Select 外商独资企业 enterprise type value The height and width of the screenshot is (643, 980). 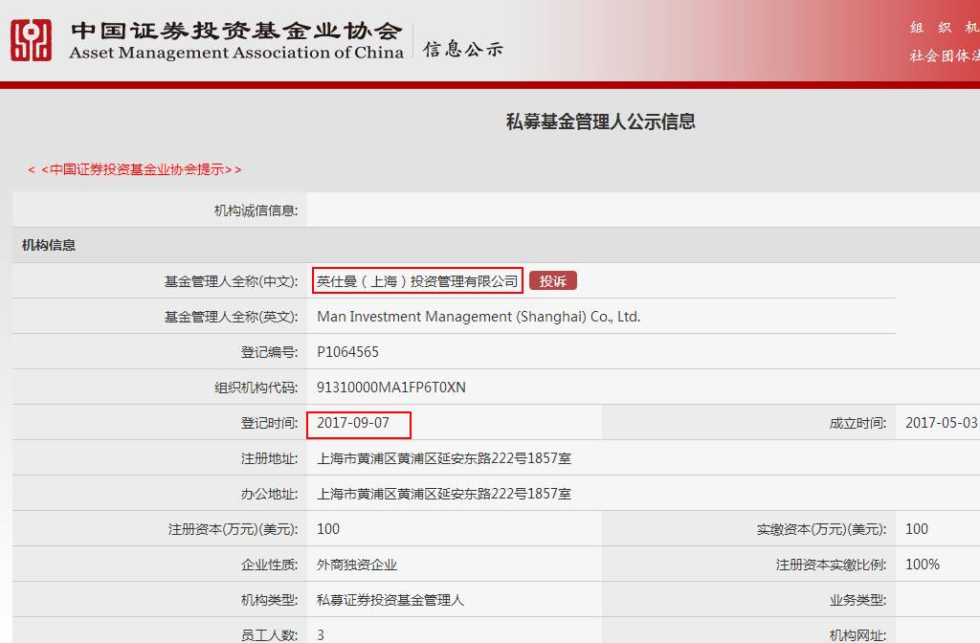click(357, 565)
